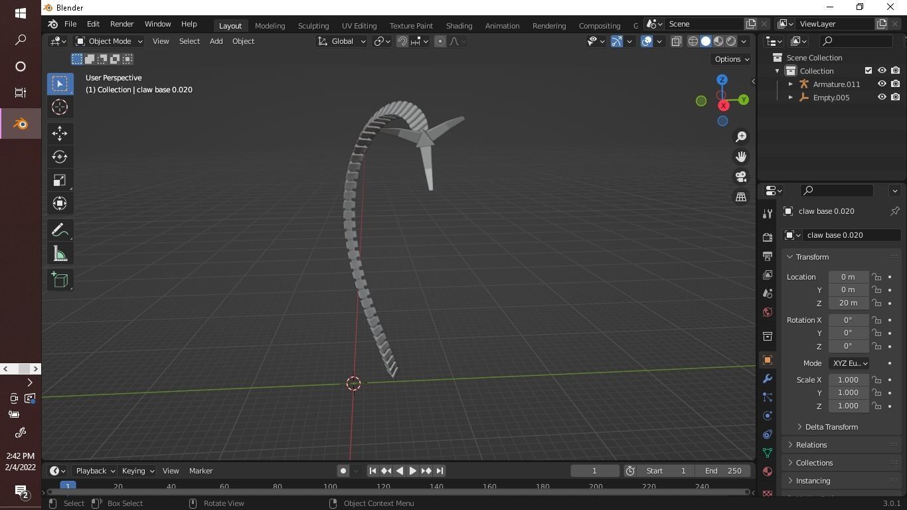Select the Add Cube tool
907x510 pixels.
60,280
